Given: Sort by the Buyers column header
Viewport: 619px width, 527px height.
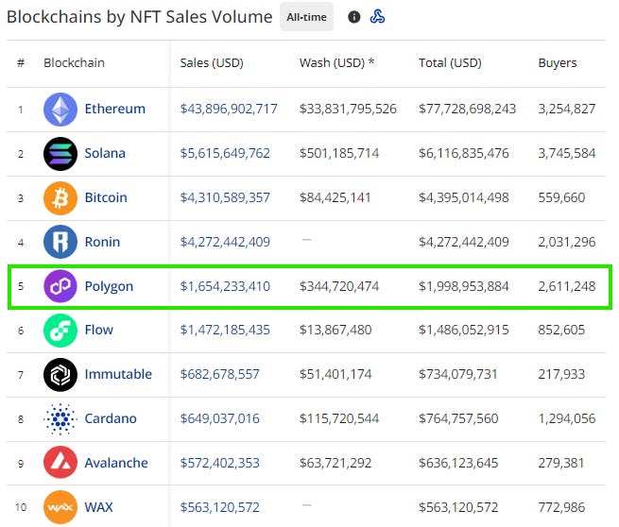Looking at the screenshot, I should coord(558,63).
